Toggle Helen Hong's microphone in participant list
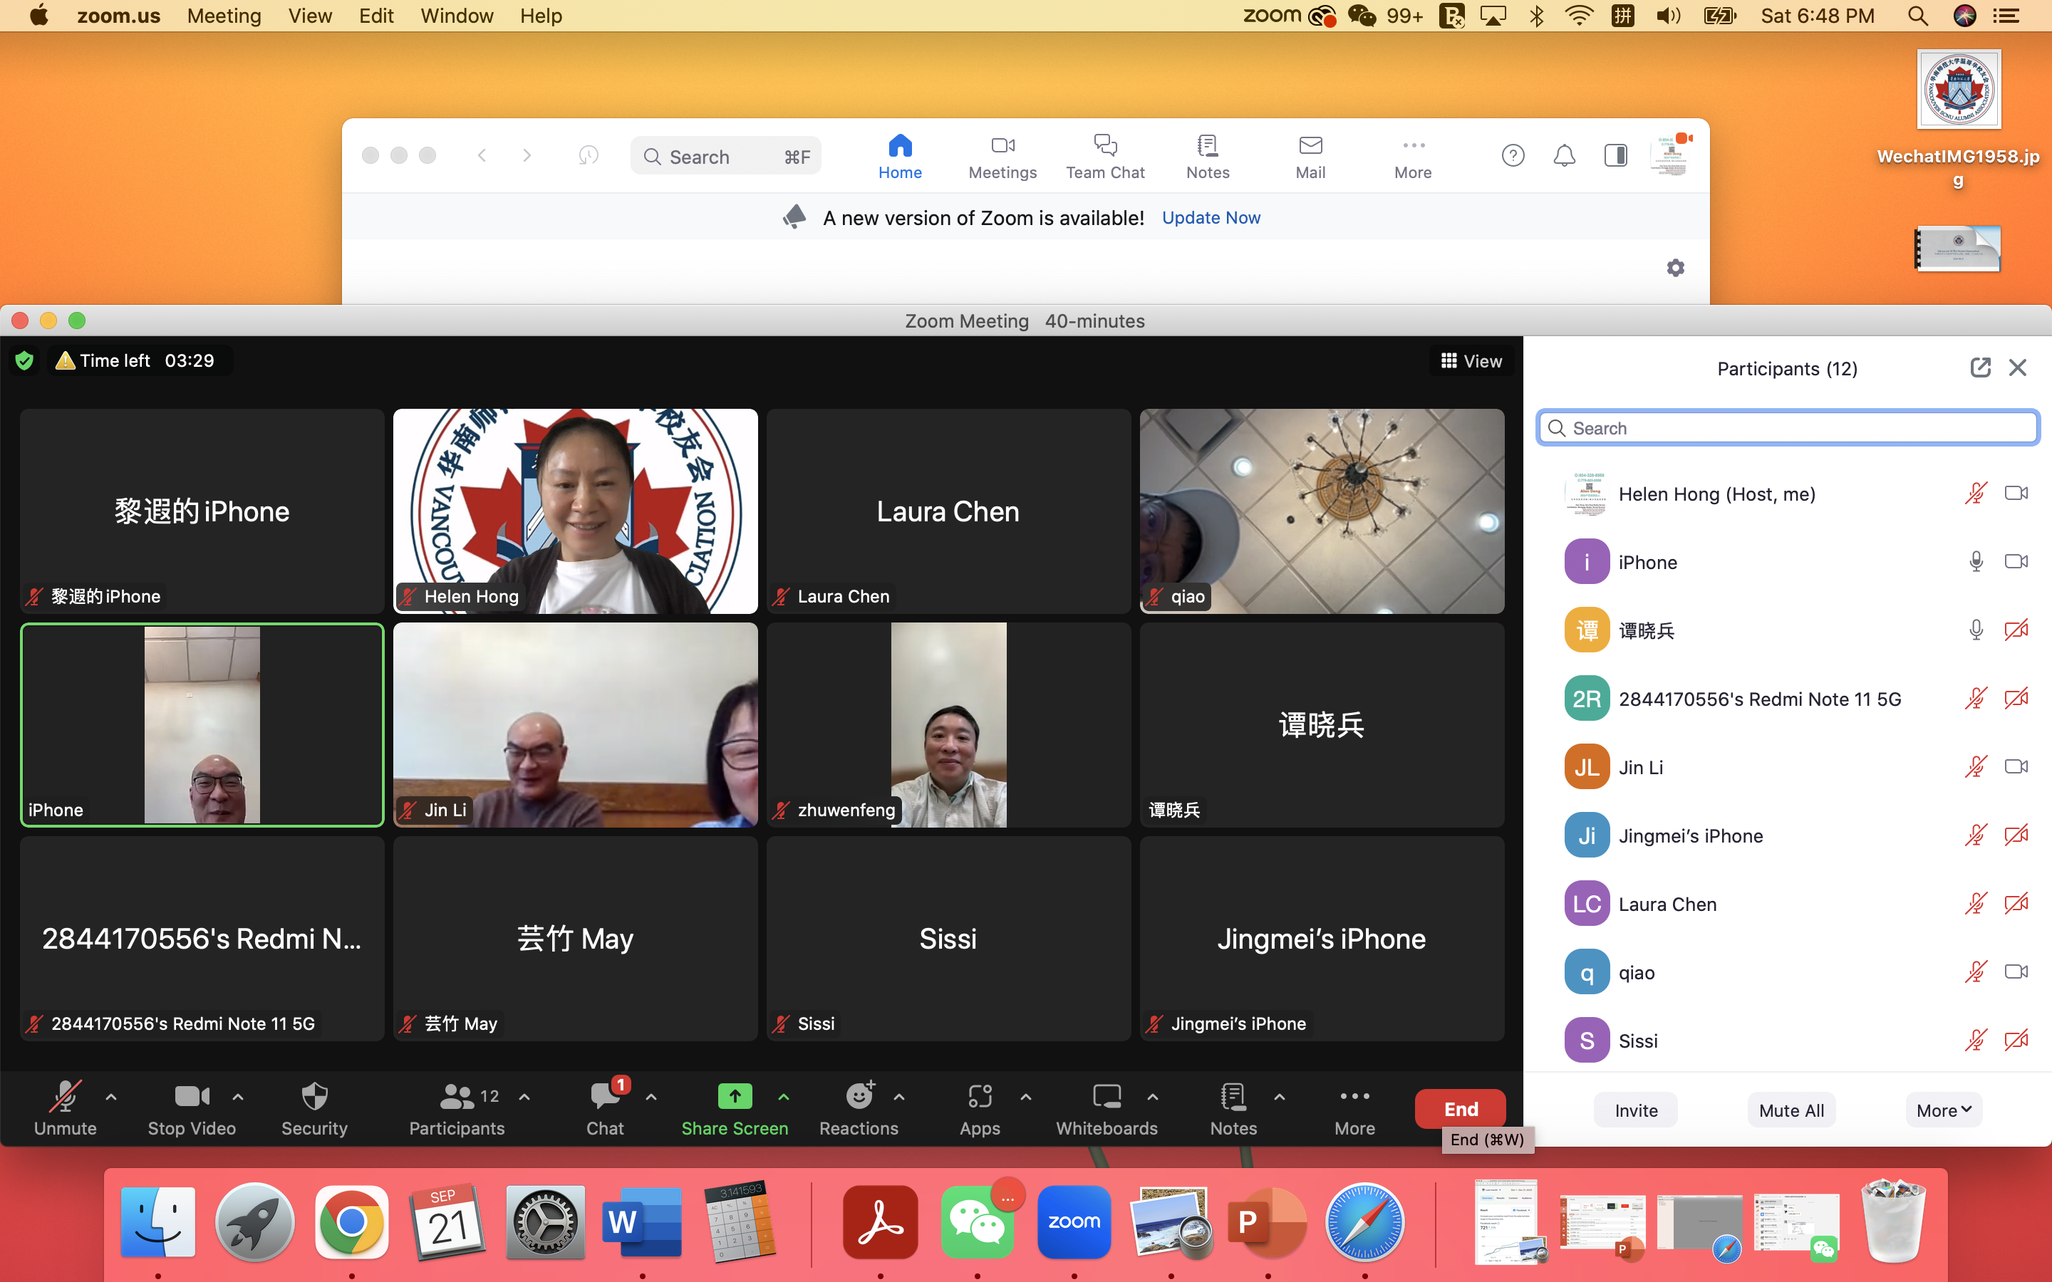This screenshot has height=1282, width=2052. pos(1976,494)
